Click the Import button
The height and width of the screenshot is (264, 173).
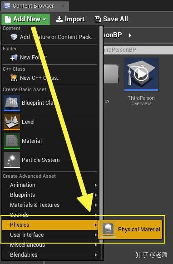tap(70, 19)
